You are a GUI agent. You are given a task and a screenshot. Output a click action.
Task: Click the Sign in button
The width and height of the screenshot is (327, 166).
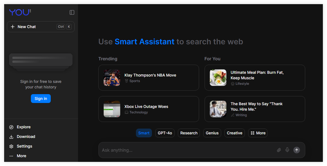[x=41, y=99]
